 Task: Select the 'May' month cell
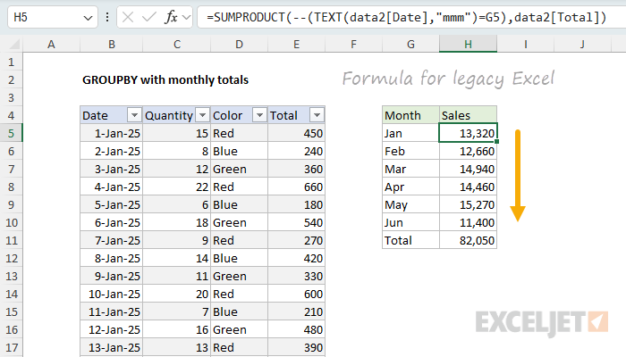(x=410, y=204)
